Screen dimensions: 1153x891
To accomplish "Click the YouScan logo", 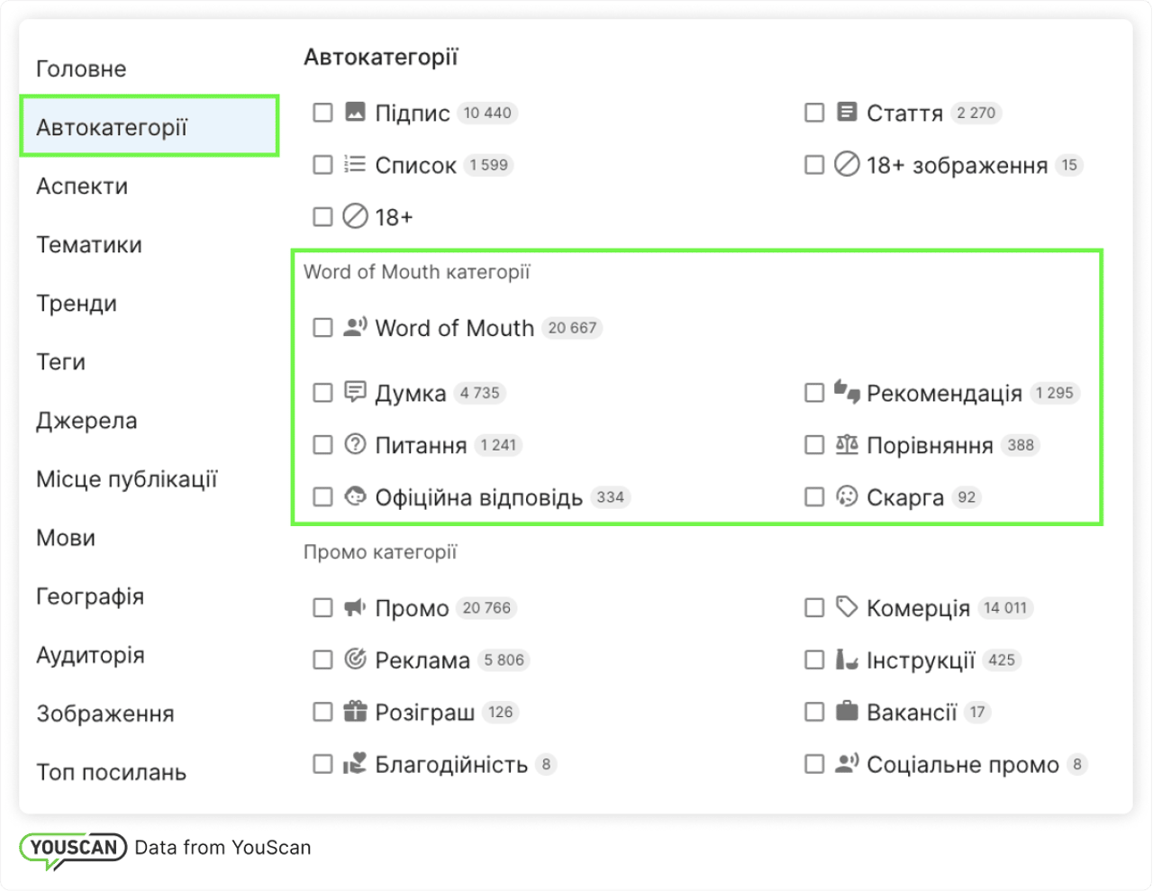I will point(73,849).
